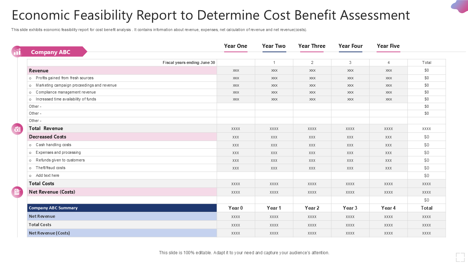Click $0 total in Cash handling costs row
Image resolution: width=468 pixels, height=263 pixels.
427,145
